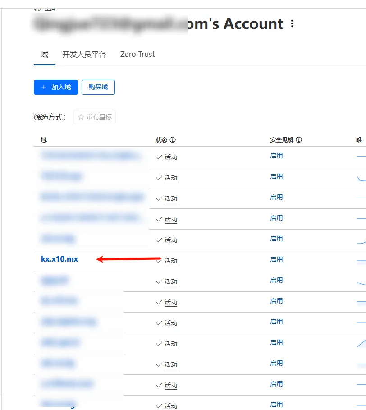Click 启用 in the kx.x10.mx row

tap(276, 259)
